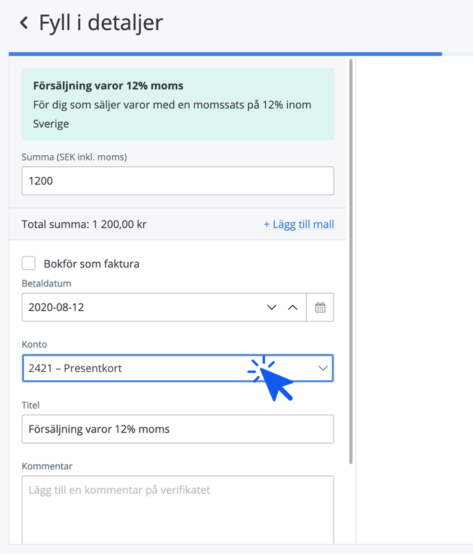The width and height of the screenshot is (473, 554).
Task: Click the green Försäljning varor info banner
Action: tap(178, 105)
